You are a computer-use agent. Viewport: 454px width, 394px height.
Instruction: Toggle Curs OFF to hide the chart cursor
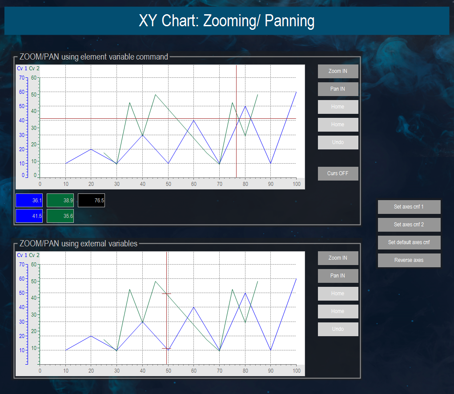pyautogui.click(x=337, y=173)
